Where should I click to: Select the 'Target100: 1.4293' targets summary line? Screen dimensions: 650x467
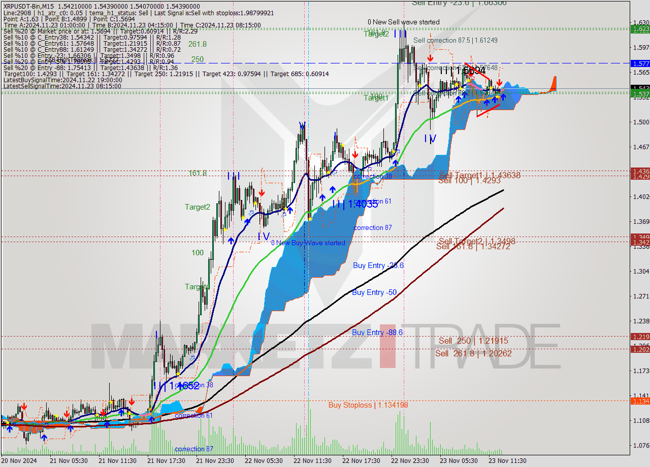tap(166, 74)
